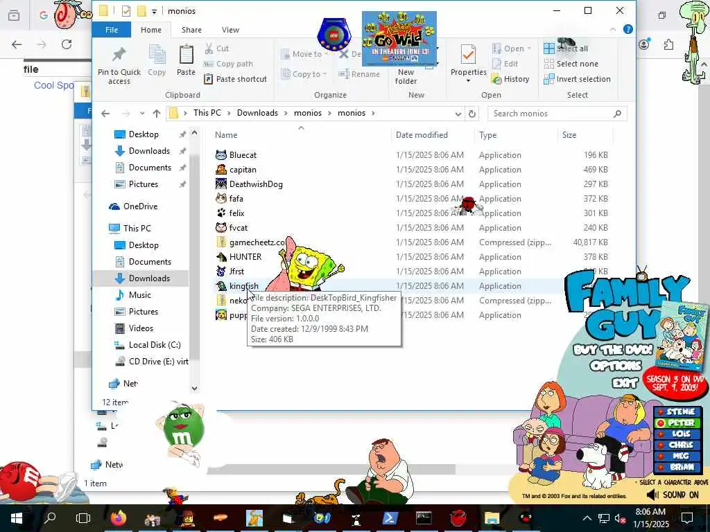The image size is (710, 532).
Task: Select the capitan application icon
Action: [221, 169]
